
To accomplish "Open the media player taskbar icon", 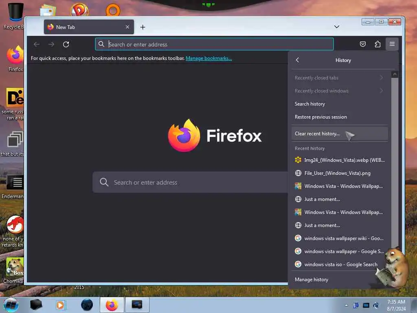I will [x=60, y=305].
